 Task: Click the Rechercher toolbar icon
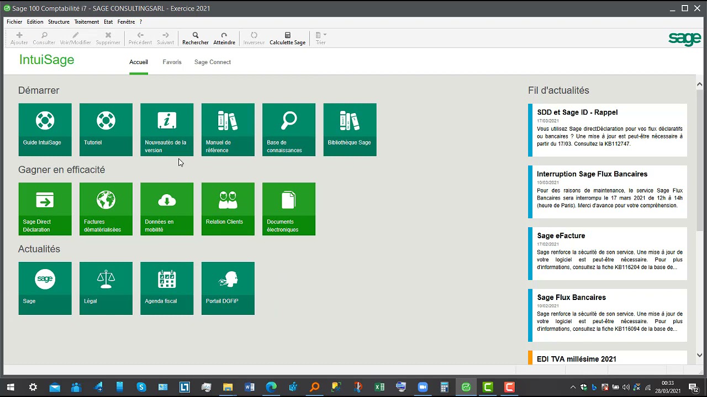[x=196, y=38]
